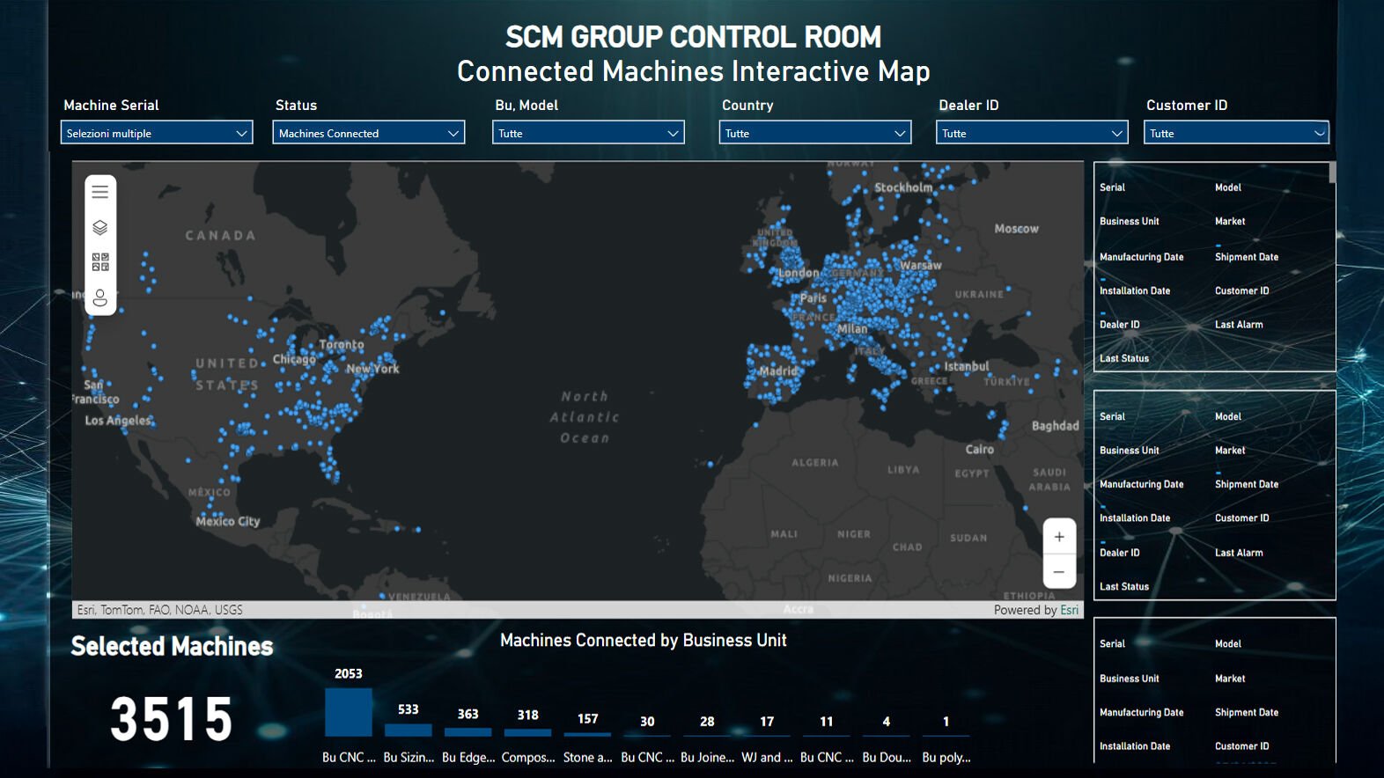Screen dimensions: 1384x778
Task: Click Shipment Date in the second machine card
Action: pos(1247,484)
